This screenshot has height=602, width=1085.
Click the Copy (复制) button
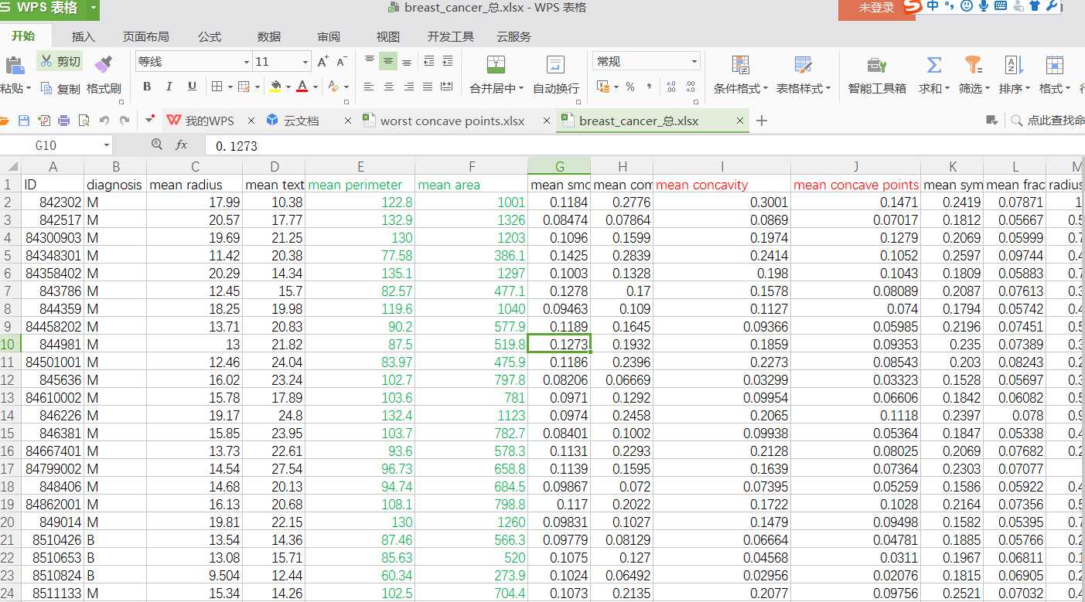(60, 88)
